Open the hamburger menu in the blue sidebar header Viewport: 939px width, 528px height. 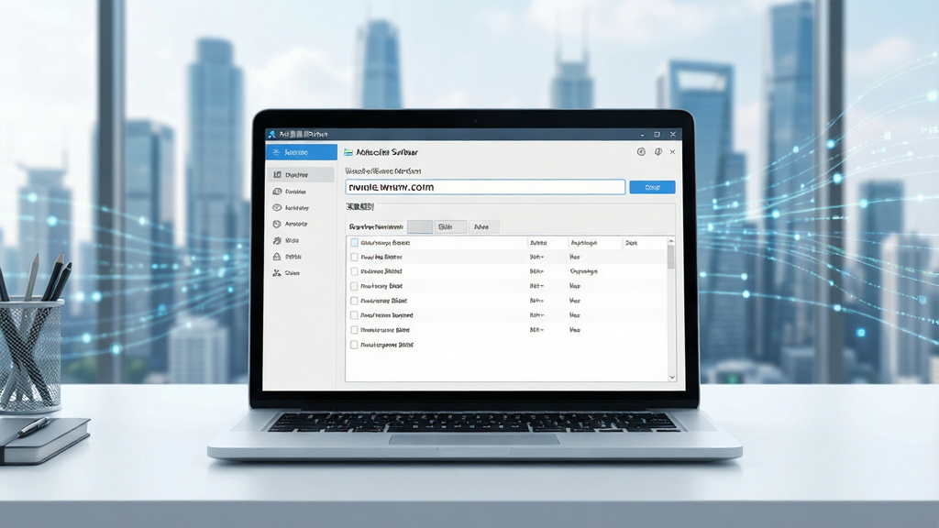click(x=276, y=153)
